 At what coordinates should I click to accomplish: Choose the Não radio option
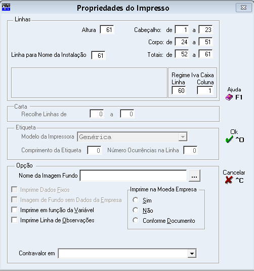(x=136, y=210)
